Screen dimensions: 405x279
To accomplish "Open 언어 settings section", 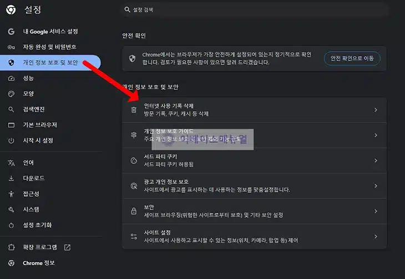I will click(x=50, y=163).
